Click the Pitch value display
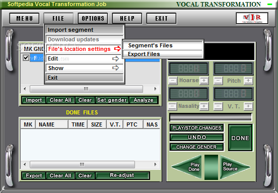This screenshot has width=278, height=193. (234, 69)
